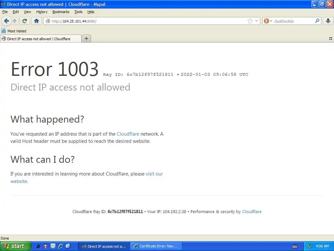Click the site identity globe in address bar
This screenshot has width=334, height=251.
tap(48, 21)
